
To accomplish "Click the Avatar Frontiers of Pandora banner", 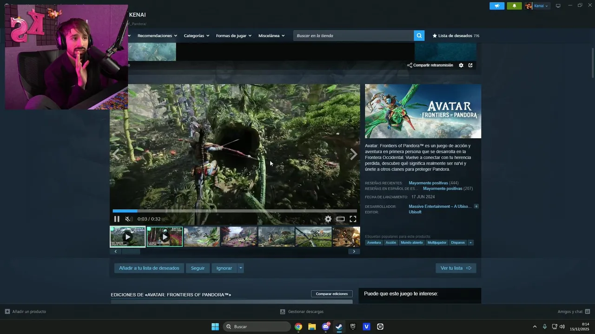I will pyautogui.click(x=423, y=111).
